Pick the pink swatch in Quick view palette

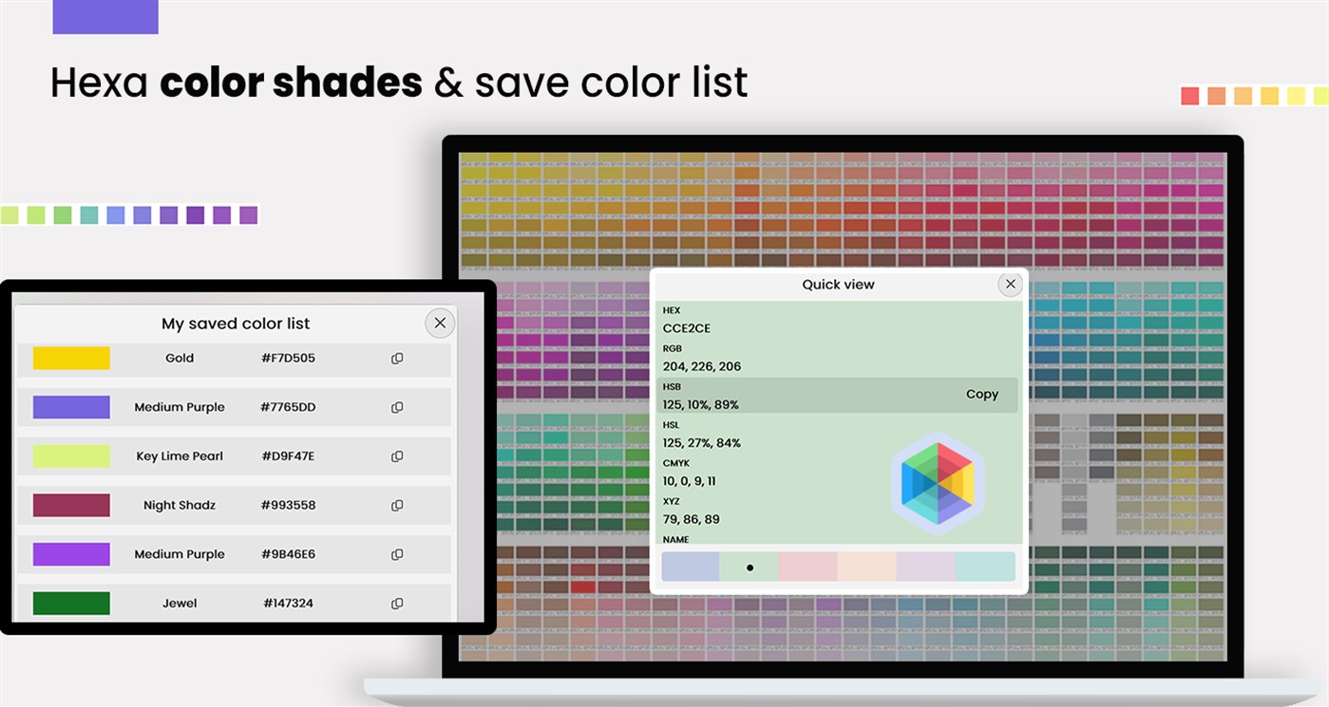coord(809,567)
